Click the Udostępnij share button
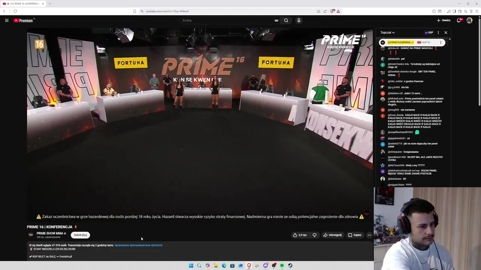This screenshot has height=270, width=481. pyautogui.click(x=333, y=235)
